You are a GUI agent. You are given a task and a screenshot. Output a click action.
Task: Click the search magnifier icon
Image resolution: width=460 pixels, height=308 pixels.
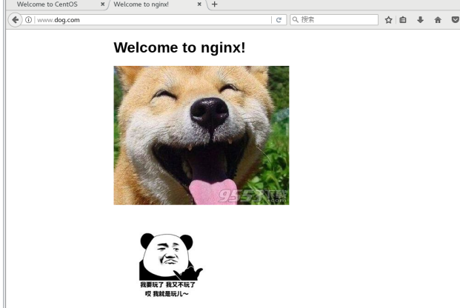point(296,20)
